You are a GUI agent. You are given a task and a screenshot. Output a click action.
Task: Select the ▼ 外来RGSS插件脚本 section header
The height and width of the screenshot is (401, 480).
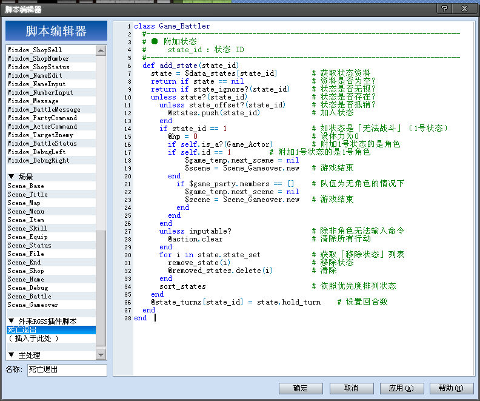[51, 321]
